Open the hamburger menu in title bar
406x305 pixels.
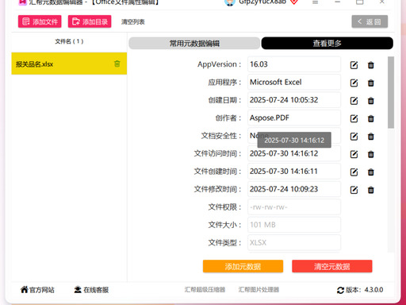[x=315, y=2]
